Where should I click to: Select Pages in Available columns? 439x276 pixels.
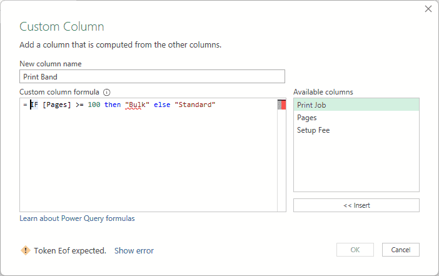point(356,118)
